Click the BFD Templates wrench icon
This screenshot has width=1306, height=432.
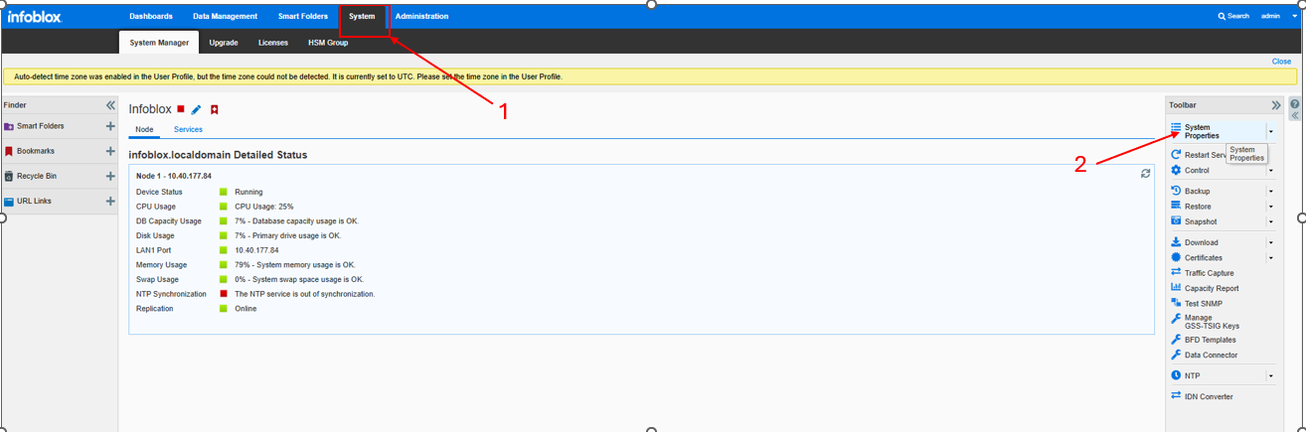1176,340
